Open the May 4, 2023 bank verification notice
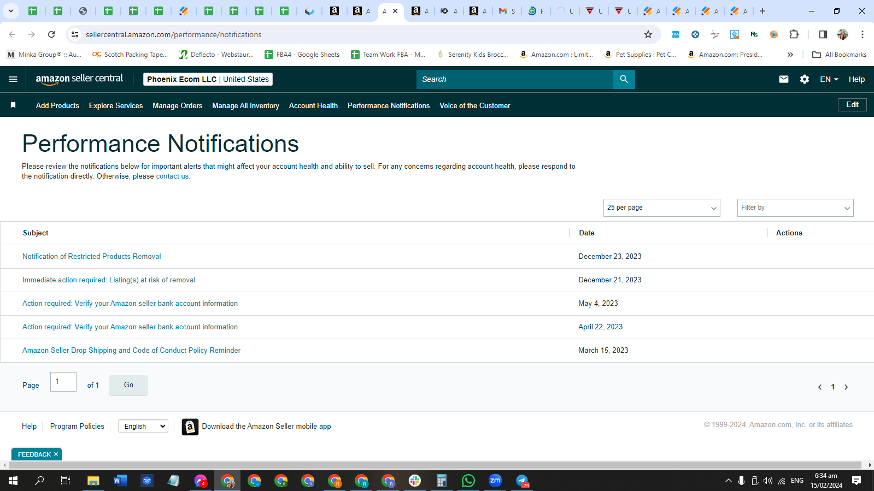 coord(130,303)
